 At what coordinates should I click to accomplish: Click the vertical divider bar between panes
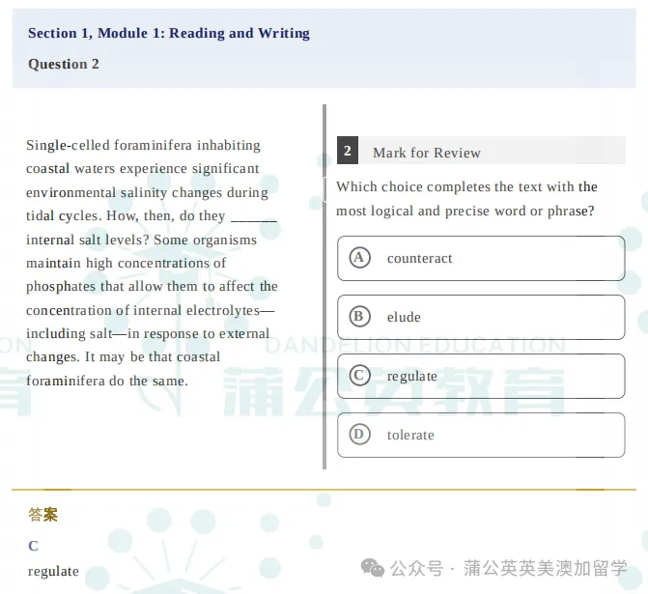tap(324, 287)
